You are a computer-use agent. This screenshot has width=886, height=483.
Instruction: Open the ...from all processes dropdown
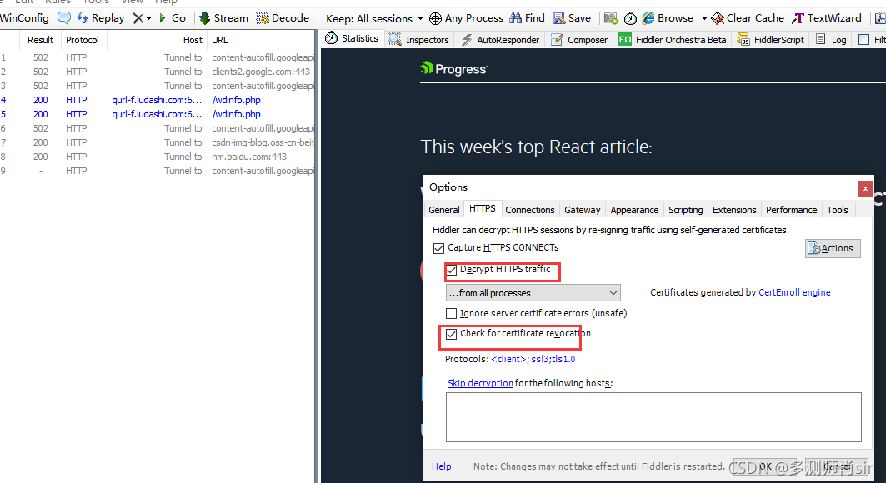coord(533,293)
